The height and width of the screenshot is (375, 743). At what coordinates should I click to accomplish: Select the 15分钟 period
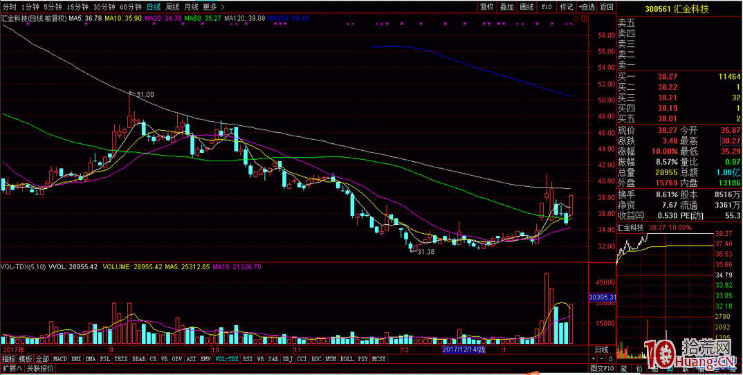pos(77,7)
